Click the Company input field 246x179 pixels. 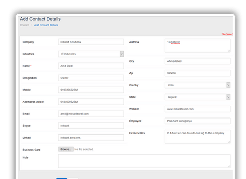(x=91, y=42)
